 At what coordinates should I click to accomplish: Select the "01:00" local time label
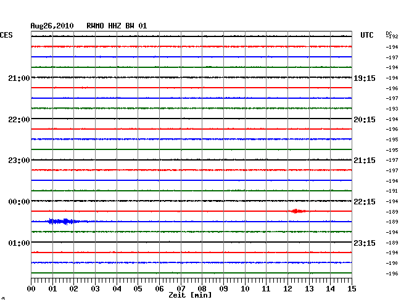pos(19,243)
